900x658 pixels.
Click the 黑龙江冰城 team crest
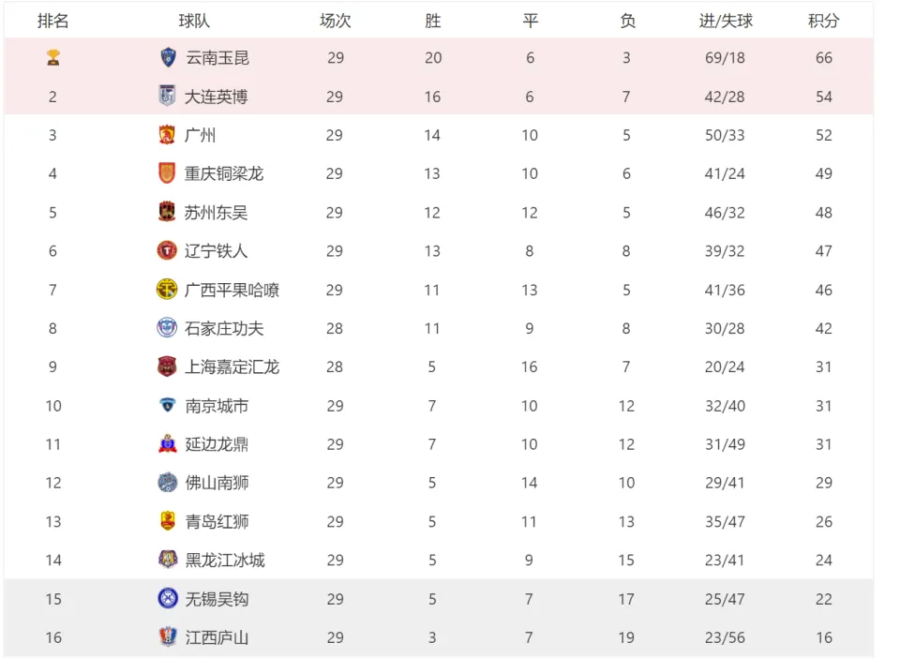[168, 560]
